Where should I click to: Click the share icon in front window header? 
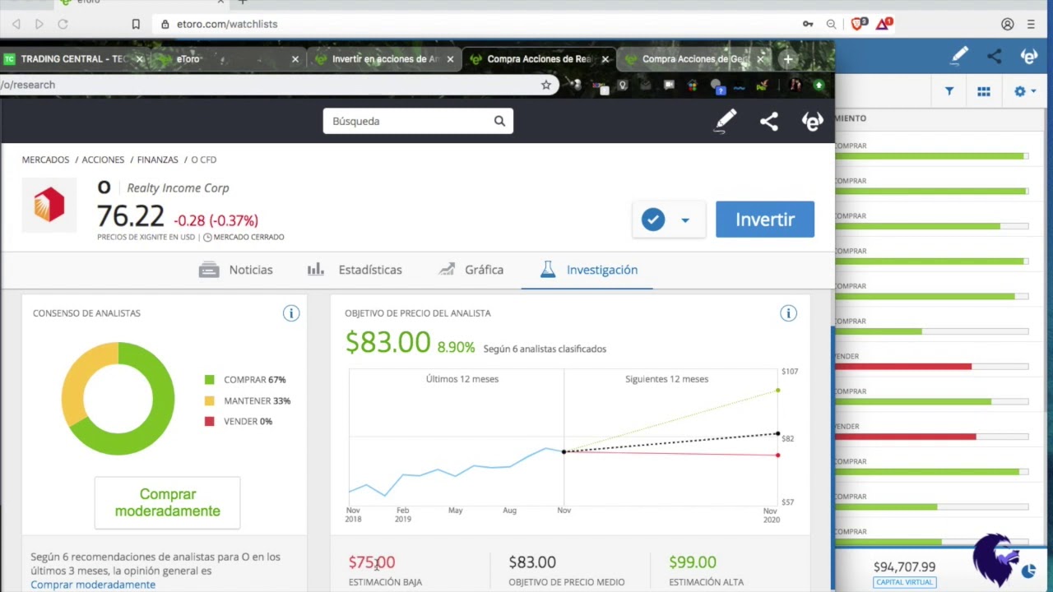pyautogui.click(x=769, y=122)
